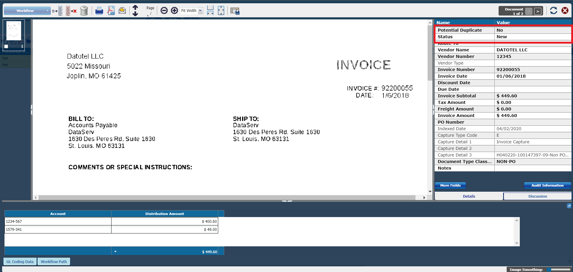Click the empty PO Number value field
This screenshot has width=573, height=272.
pos(533,122)
